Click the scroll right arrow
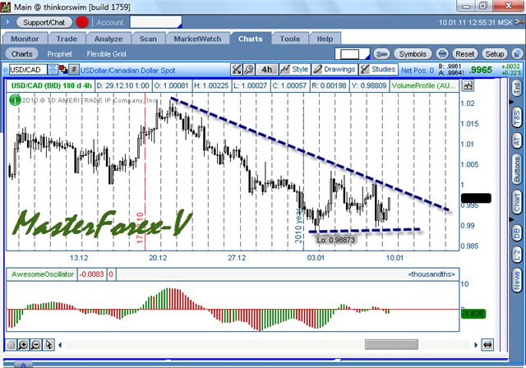 click(x=476, y=344)
